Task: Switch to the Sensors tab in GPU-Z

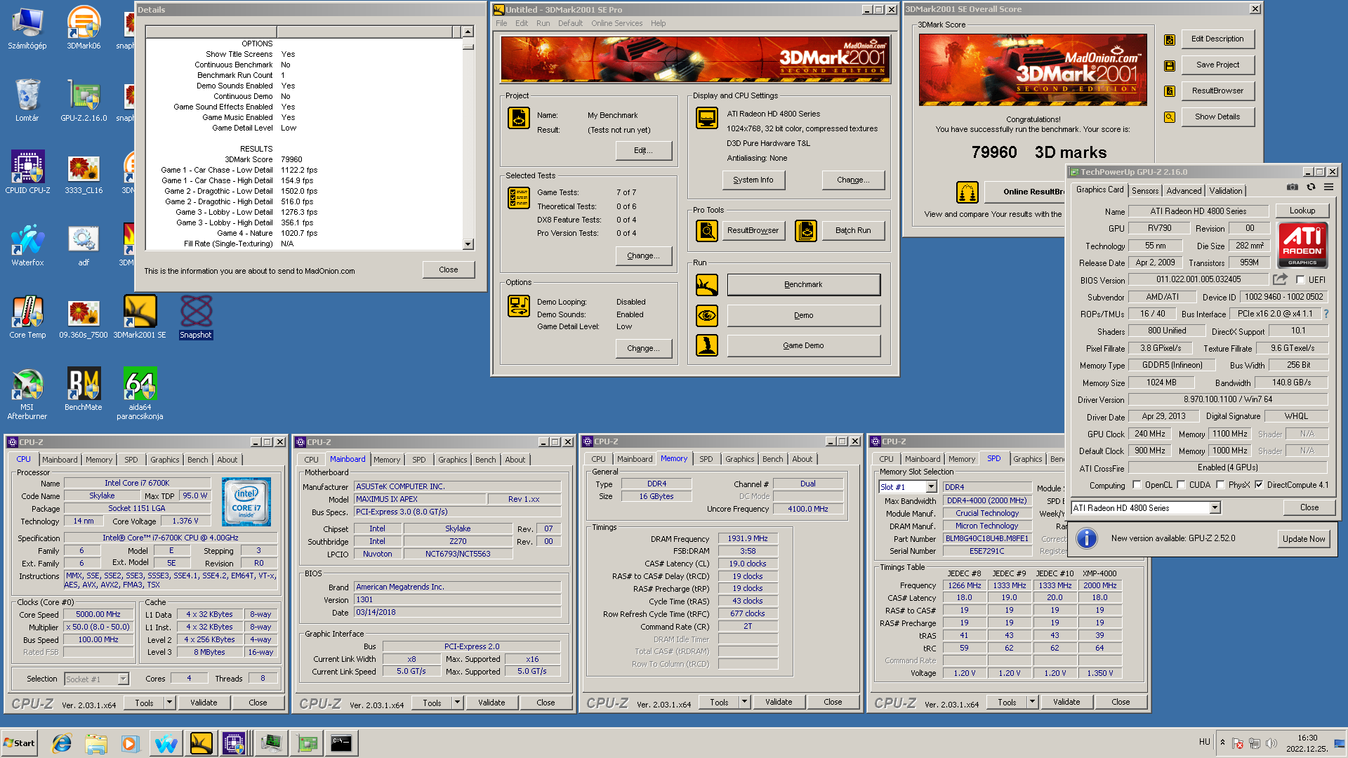Action: tap(1145, 191)
